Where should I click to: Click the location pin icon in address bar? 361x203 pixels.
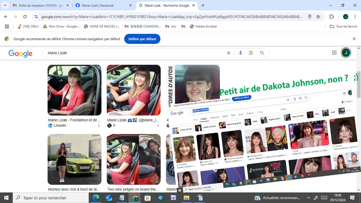310,17
